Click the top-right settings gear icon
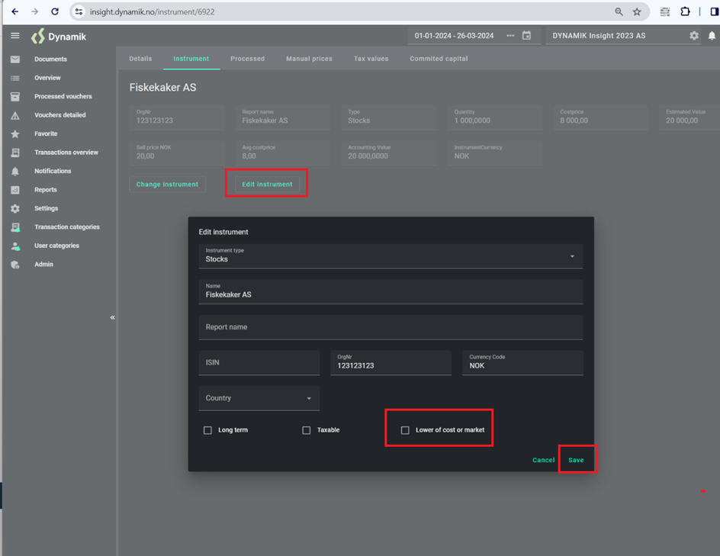This screenshot has width=720, height=556. [x=693, y=36]
